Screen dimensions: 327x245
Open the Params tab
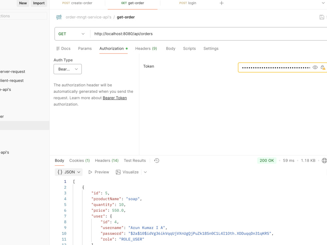85,49
